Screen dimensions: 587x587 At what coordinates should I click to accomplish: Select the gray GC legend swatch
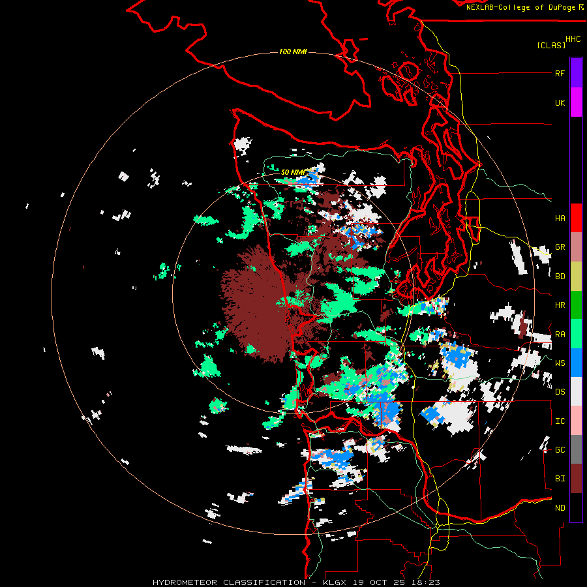tap(576, 449)
